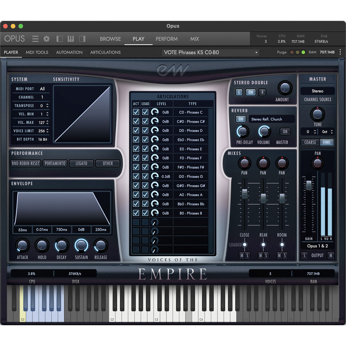Turn off the Reverb ON toggle
The image size is (346, 346).
(240, 119)
